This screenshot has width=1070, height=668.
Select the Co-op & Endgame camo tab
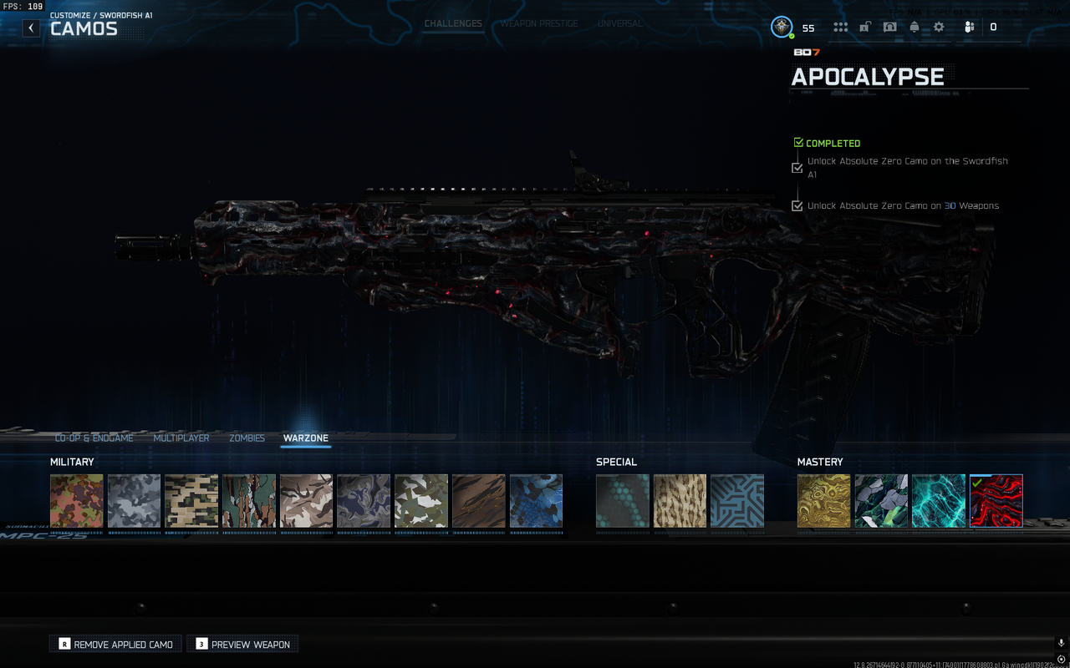pyautogui.click(x=94, y=438)
